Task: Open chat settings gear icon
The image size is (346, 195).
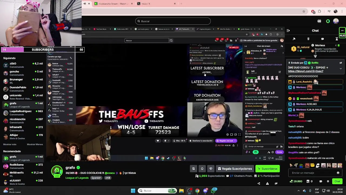Action: (x=328, y=181)
